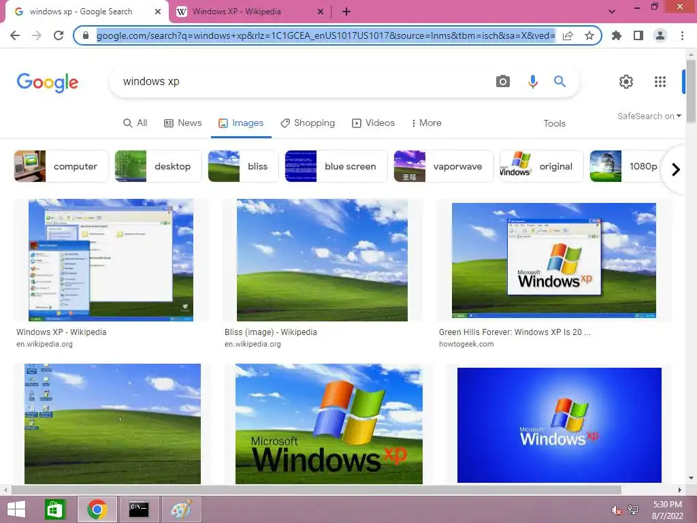Open the Google apps grid icon
Viewport: 697px width, 523px height.
(x=660, y=82)
